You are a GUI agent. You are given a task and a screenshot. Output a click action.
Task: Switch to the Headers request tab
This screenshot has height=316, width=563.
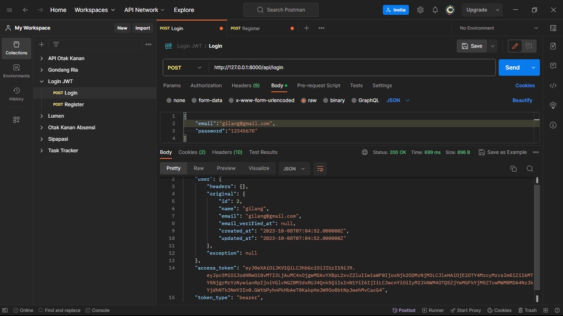point(245,86)
